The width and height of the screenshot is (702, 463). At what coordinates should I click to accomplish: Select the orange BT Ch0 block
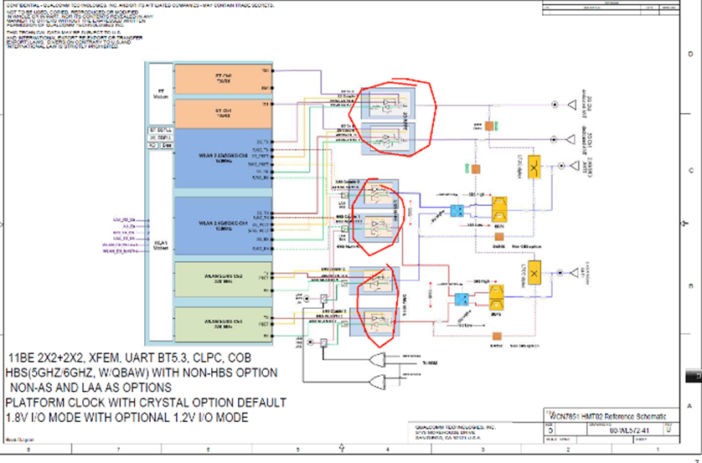coord(223,80)
